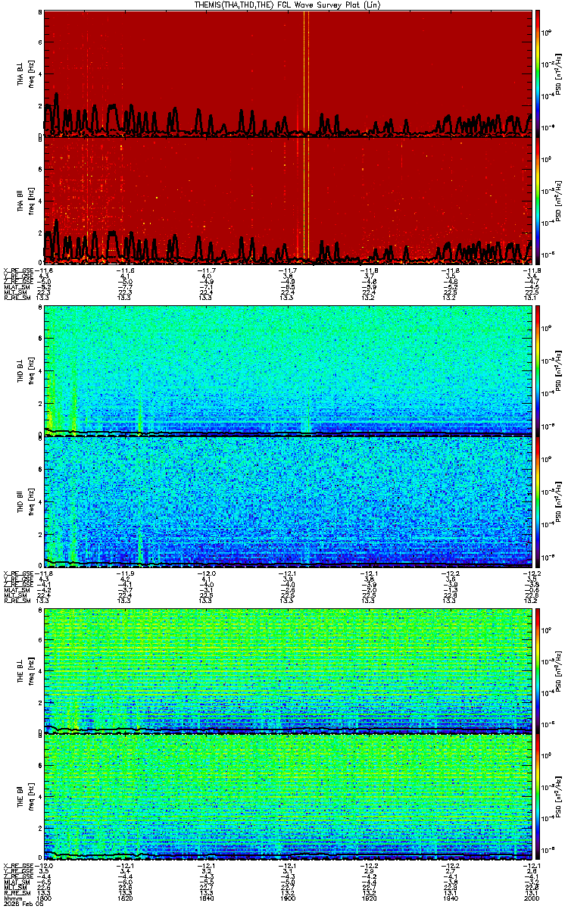Image resolution: width=568 pixels, height=909 pixels.
Task: Click the THE B∥ spectrogram panel
Action: click(x=289, y=797)
